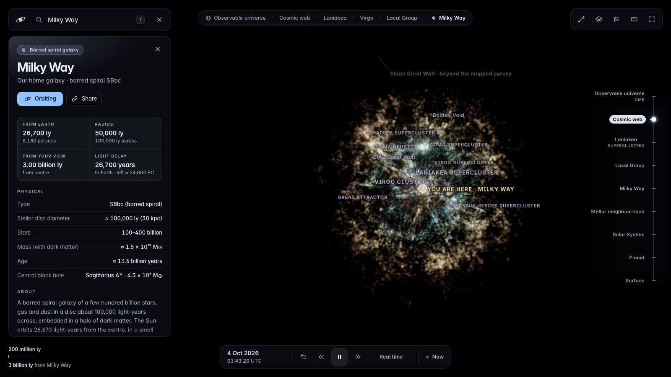This screenshot has height=377, width=671.
Task: Toggle the Orbiting camera mode
Action: (40, 99)
